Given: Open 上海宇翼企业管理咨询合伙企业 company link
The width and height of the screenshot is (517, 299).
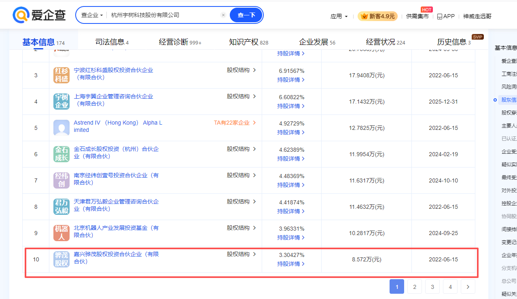Looking at the screenshot, I should click(113, 100).
